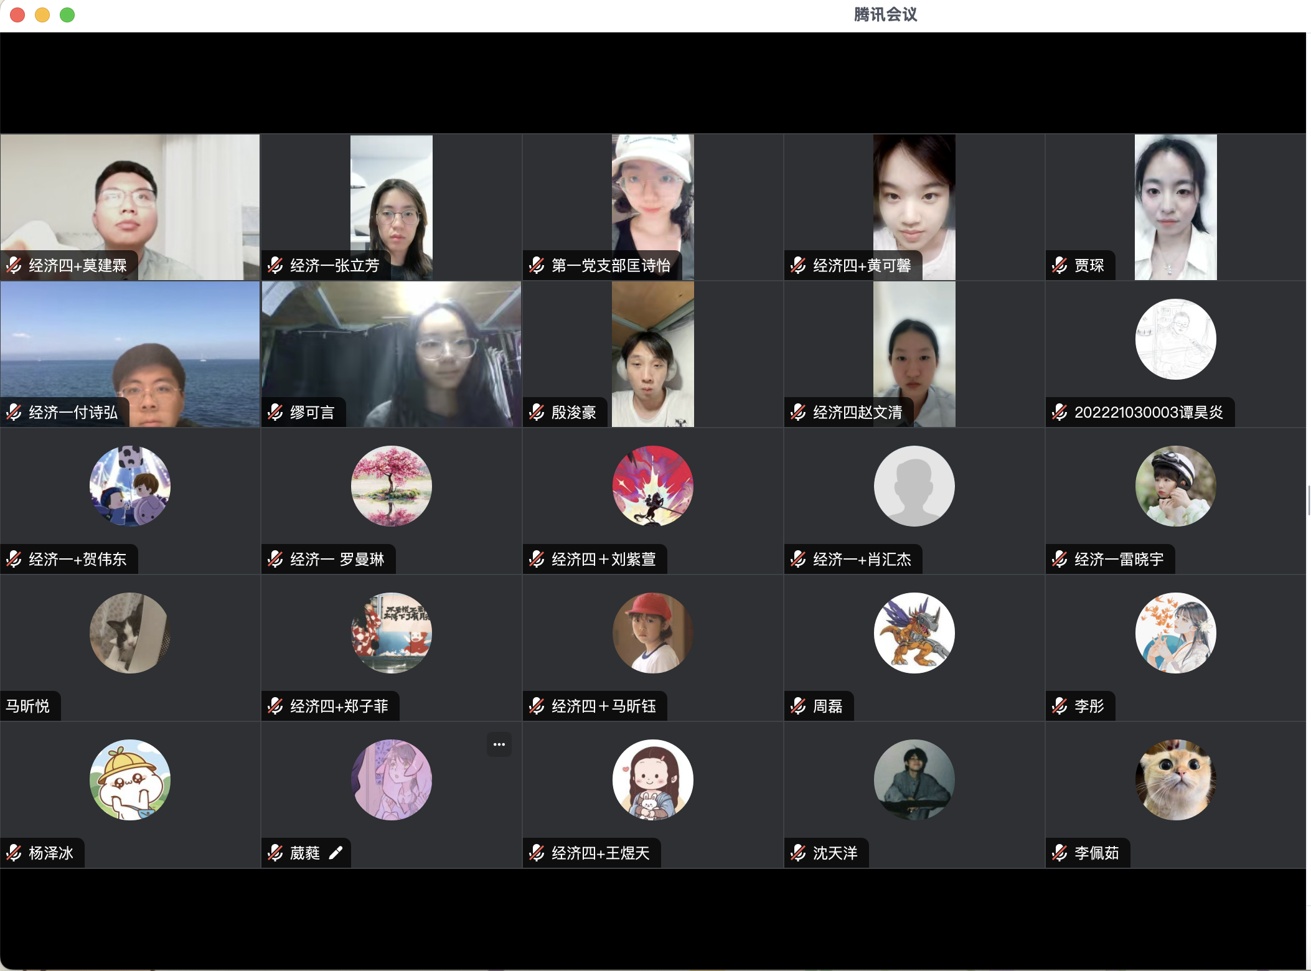
Task: Click the cherry blossom avatar of 经济一 罗曼琳
Action: [390, 486]
